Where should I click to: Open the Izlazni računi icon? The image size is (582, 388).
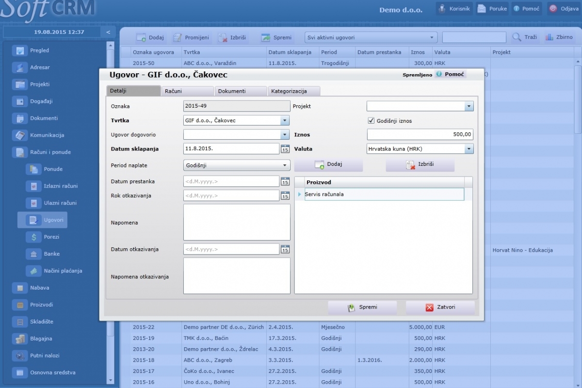34,186
